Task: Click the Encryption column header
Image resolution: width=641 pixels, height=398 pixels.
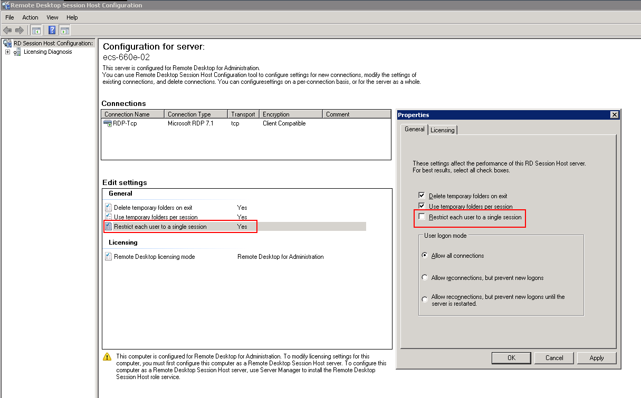Action: 291,114
